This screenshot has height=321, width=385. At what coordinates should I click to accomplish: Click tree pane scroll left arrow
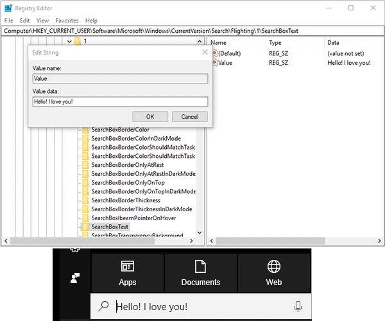[x=6, y=241]
